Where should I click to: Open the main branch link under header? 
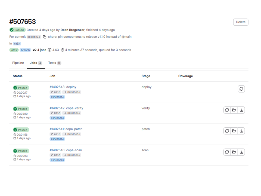(x=17, y=44)
